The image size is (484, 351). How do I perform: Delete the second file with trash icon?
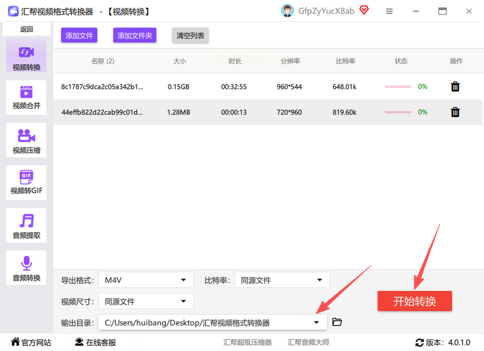tap(455, 112)
